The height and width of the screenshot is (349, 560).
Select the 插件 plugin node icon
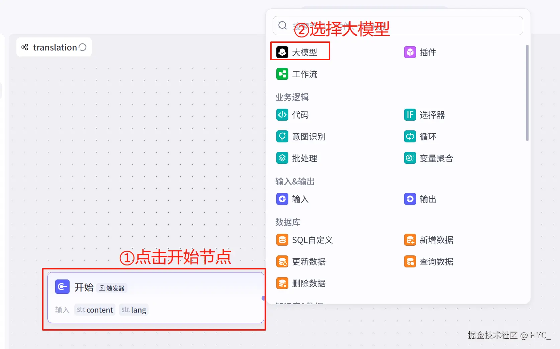coord(410,52)
